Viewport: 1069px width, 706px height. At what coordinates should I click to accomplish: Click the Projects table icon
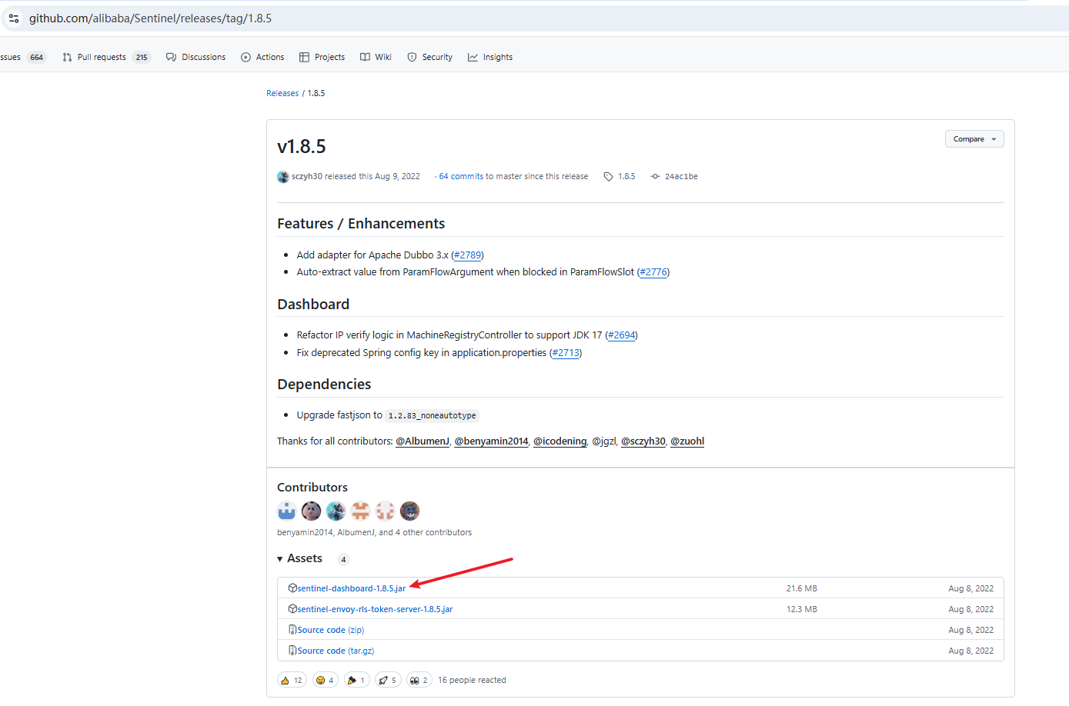(305, 57)
